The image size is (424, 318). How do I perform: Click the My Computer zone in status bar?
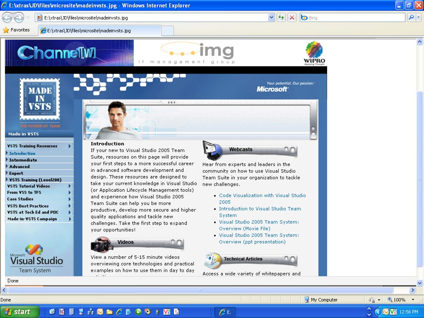[x=321, y=300]
